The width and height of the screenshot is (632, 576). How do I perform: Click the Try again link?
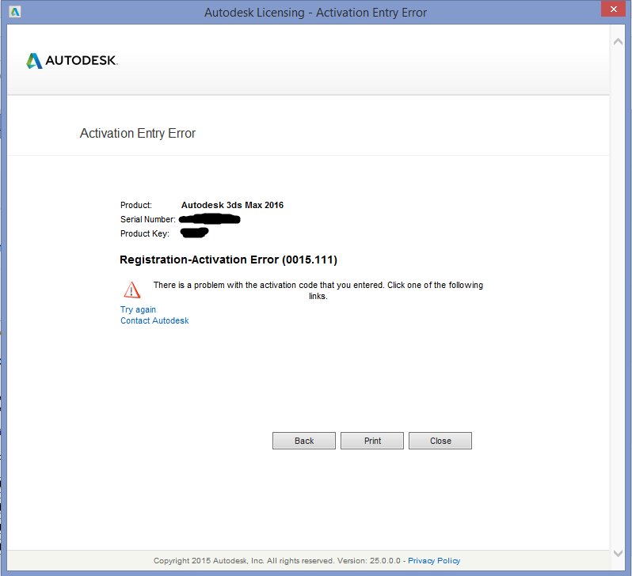(x=138, y=309)
